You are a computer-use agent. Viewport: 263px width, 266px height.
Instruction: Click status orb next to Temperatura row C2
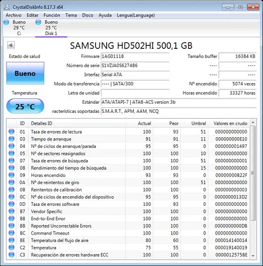point(12,247)
